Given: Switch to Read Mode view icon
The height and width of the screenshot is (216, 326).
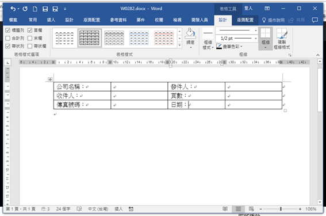Looking at the screenshot, I should (225, 209).
